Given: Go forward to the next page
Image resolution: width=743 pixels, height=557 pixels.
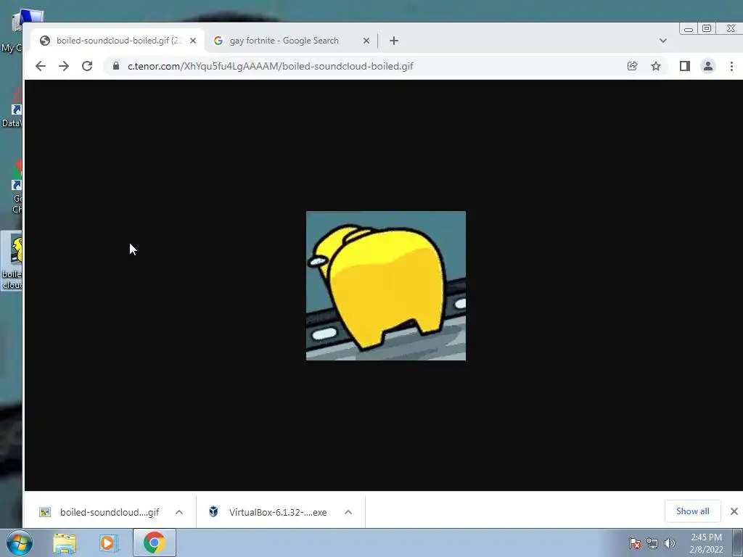Looking at the screenshot, I should click(x=64, y=66).
